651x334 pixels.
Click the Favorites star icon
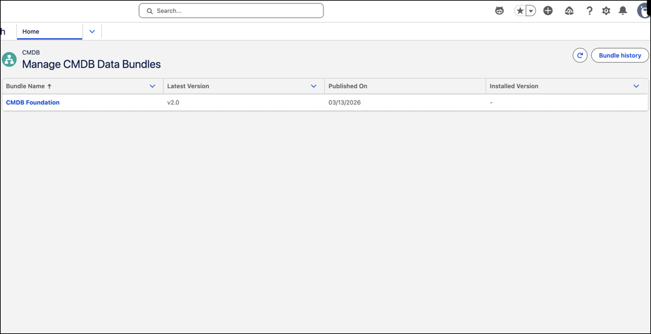click(x=520, y=11)
